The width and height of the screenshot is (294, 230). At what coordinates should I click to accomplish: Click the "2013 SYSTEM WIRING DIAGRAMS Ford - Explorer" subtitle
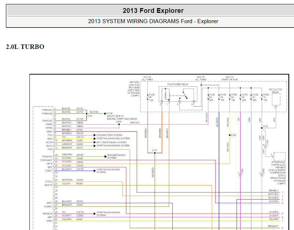click(x=153, y=21)
